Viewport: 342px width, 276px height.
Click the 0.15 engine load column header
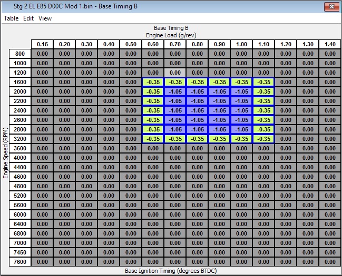coord(42,44)
